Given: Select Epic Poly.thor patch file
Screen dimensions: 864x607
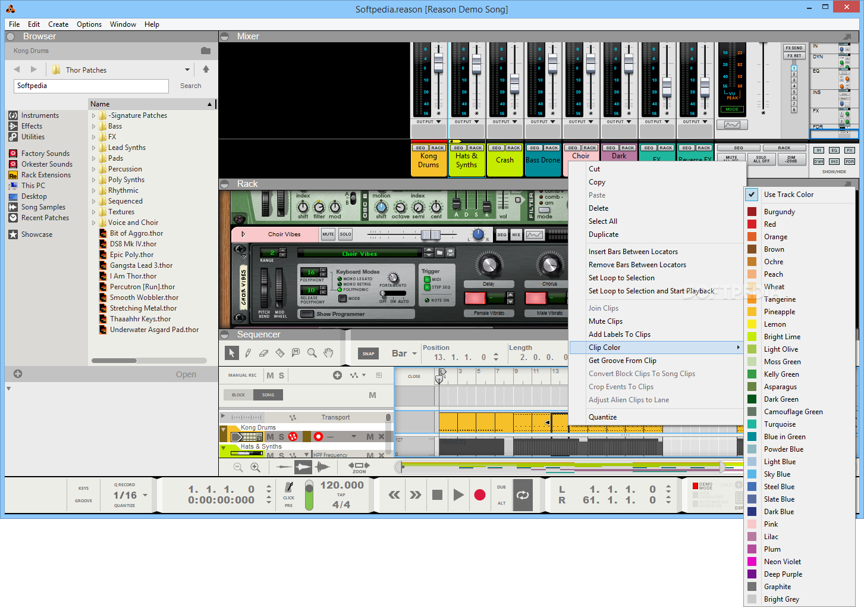Looking at the screenshot, I should click(131, 255).
